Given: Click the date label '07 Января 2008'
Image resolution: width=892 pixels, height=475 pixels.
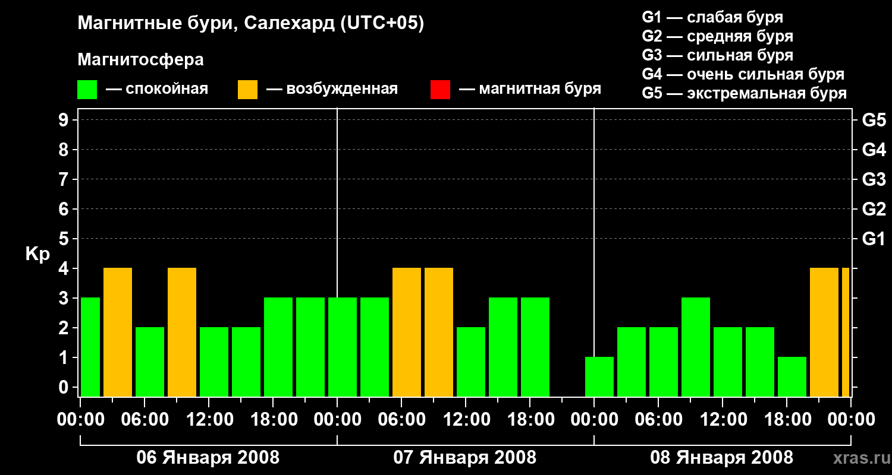Looking at the screenshot, I should coord(465,458).
